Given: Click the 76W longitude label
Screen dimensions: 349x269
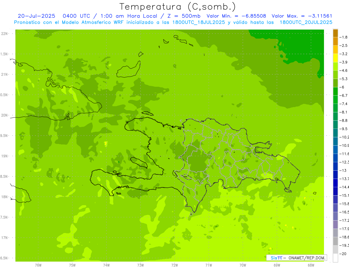Looking at the screenshot, I should click(x=38, y=265).
